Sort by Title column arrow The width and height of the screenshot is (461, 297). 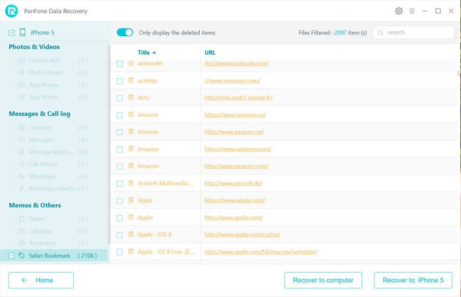[x=154, y=52]
